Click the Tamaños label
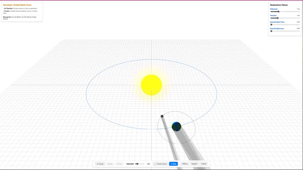303x170 pixels. (273, 16)
